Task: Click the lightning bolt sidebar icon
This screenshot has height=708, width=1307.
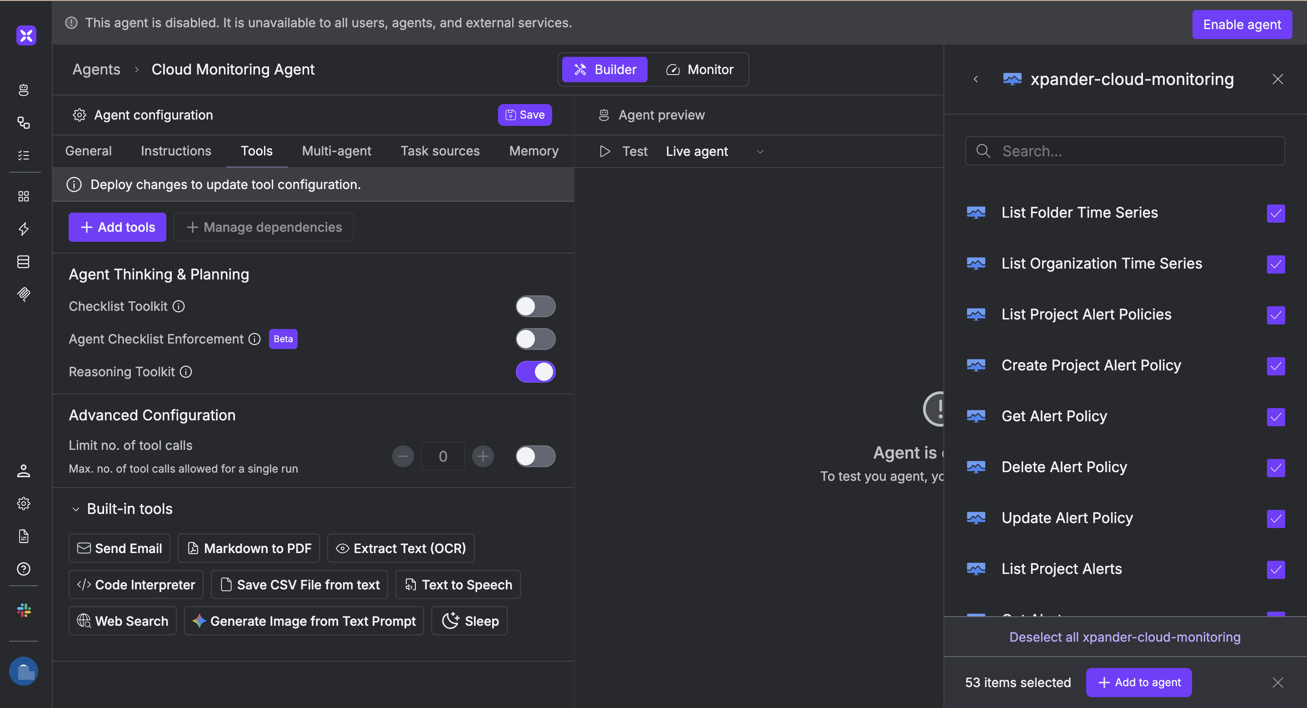Action: pos(23,229)
